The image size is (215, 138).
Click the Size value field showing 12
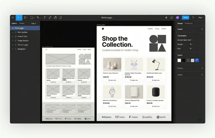190,48
